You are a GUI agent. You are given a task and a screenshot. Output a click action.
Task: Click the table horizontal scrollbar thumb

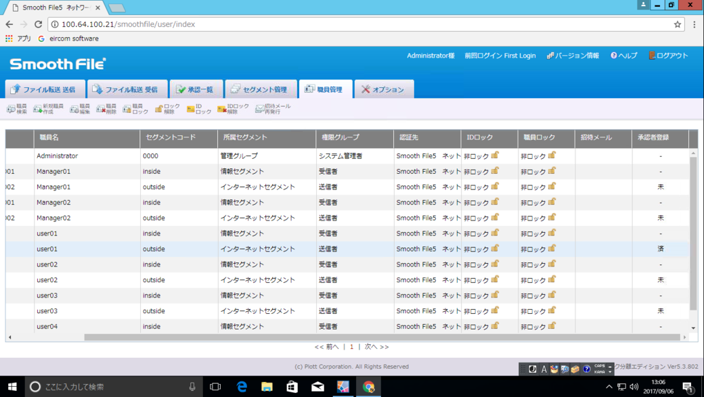(382, 337)
